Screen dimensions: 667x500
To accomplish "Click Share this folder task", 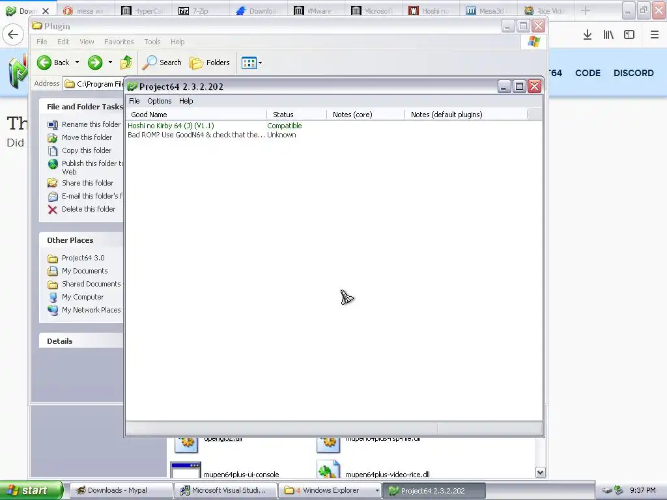I will (88, 183).
